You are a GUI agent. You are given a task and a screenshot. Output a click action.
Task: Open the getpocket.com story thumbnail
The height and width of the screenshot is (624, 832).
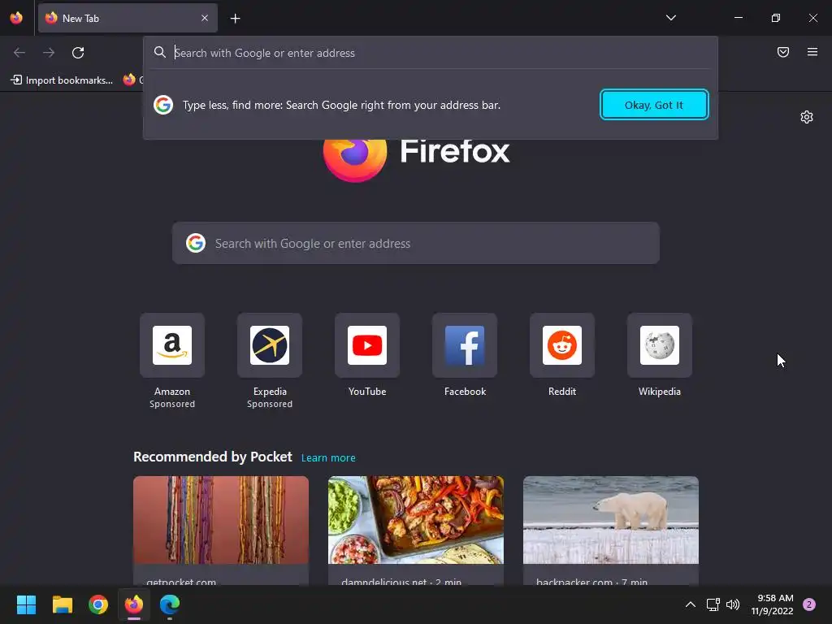(221, 520)
